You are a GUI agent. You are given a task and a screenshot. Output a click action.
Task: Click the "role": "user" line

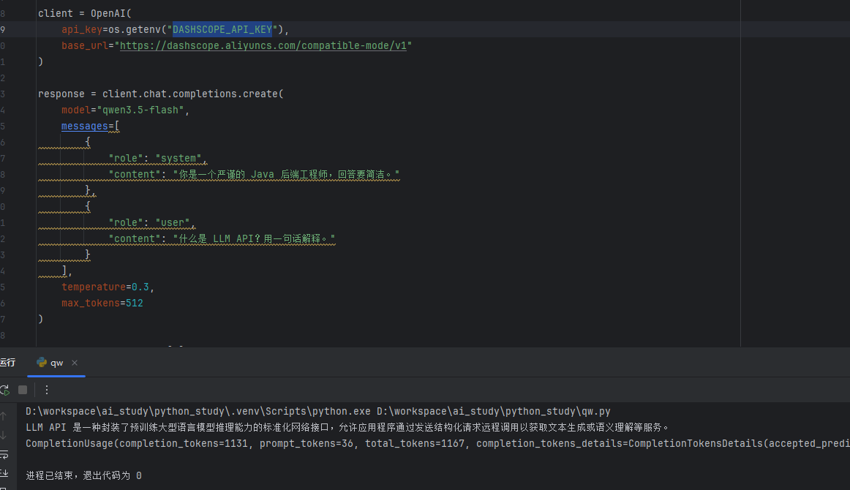click(152, 223)
